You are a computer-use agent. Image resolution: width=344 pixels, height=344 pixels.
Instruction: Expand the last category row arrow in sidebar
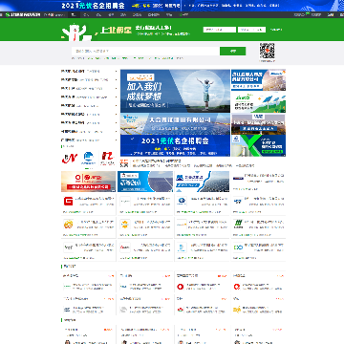(116, 140)
